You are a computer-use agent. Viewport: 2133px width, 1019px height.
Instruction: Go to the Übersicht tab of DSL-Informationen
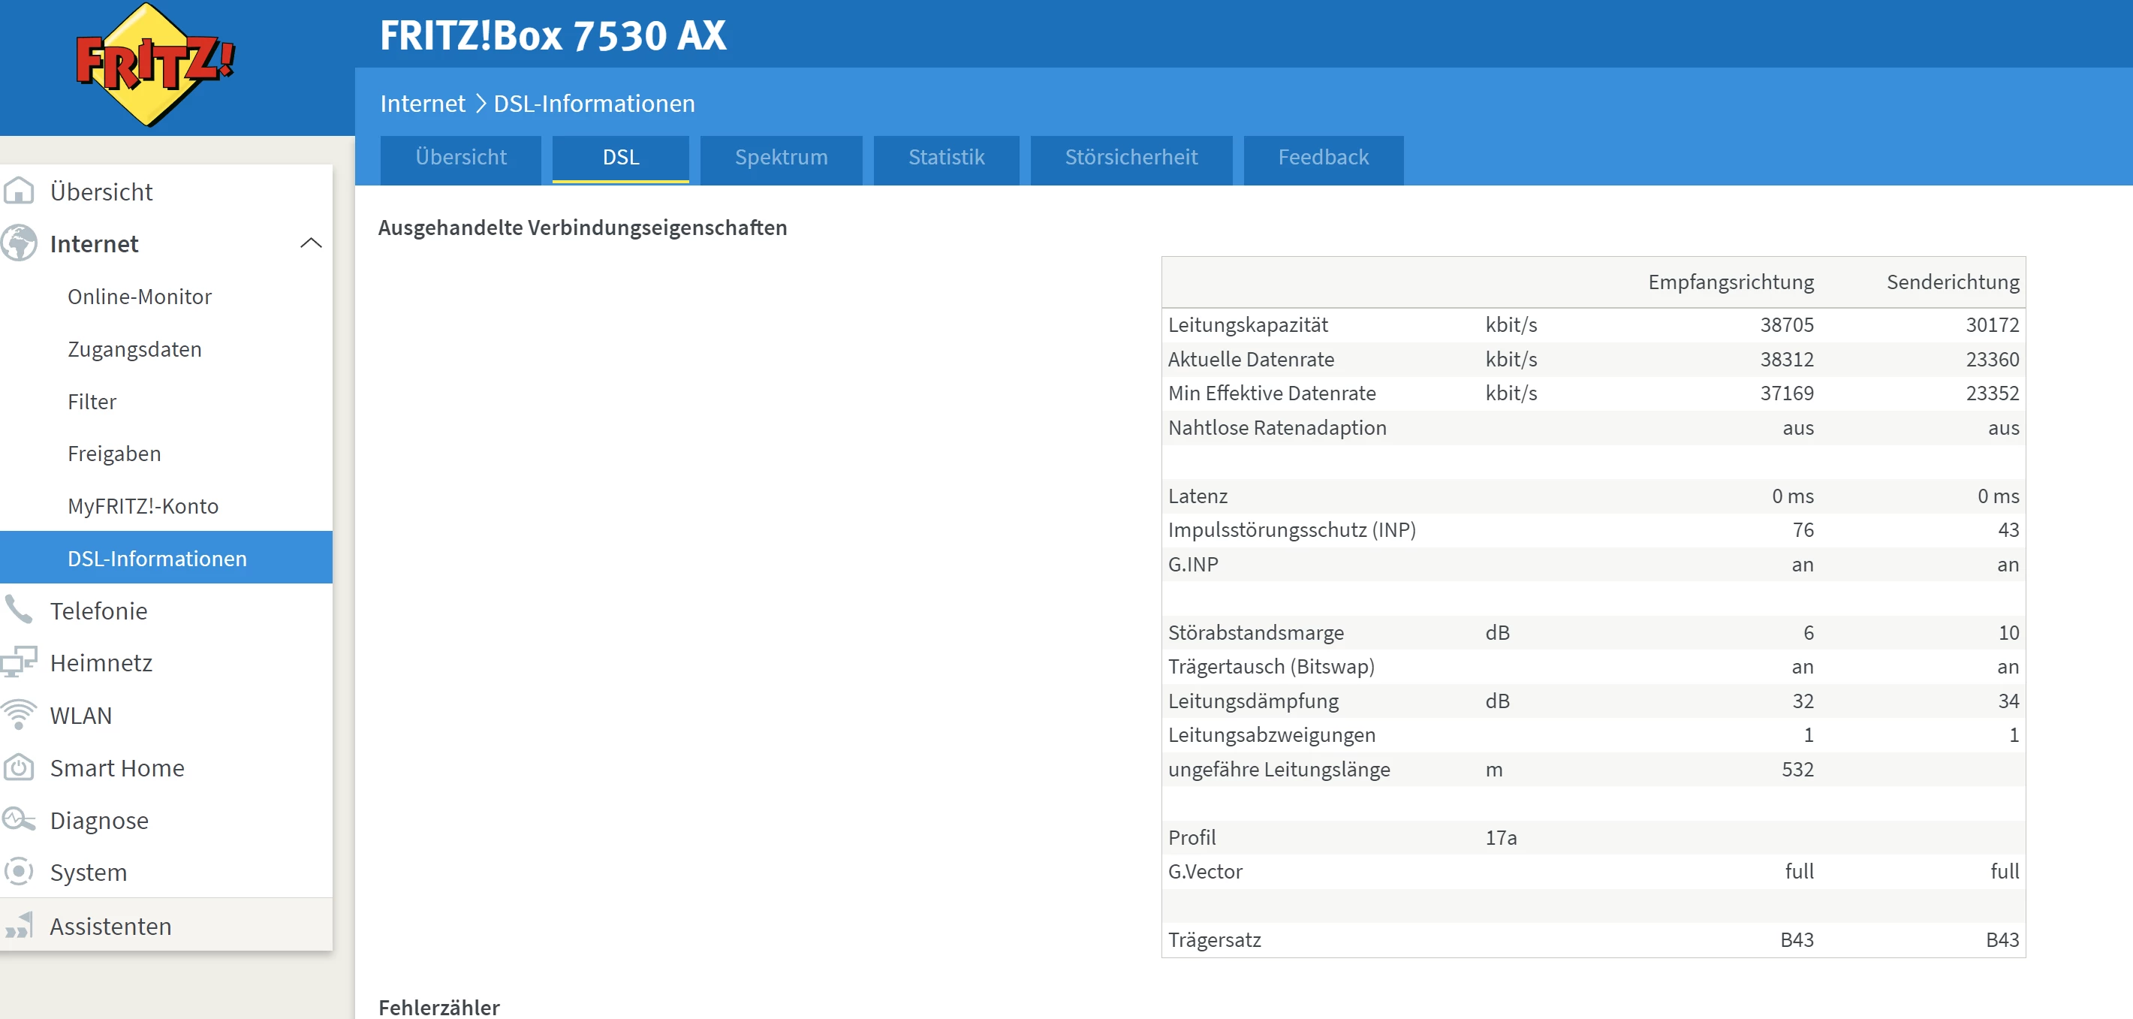click(460, 158)
